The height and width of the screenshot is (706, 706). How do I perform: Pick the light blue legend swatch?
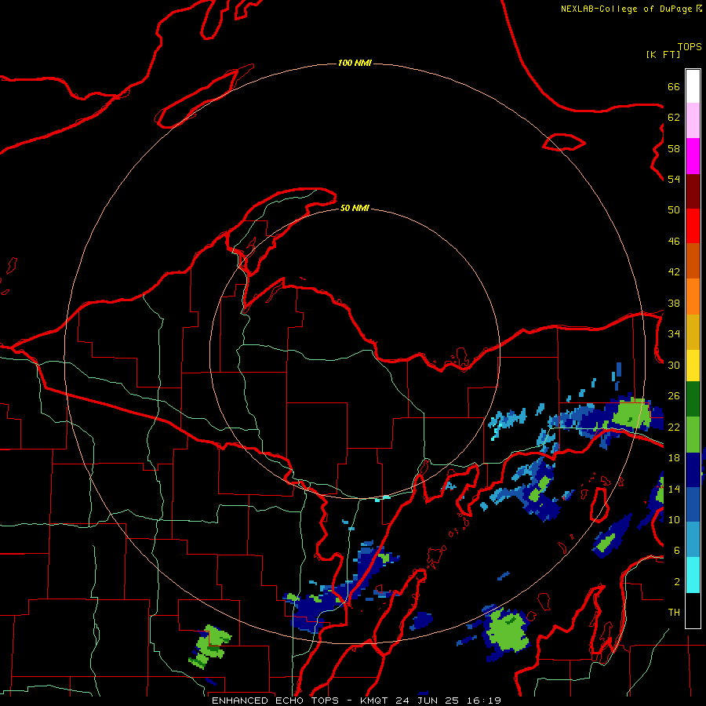(693, 540)
